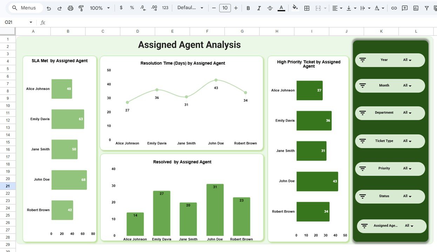Merge the selected cells
This screenshot has height=252, width=437.
pos(318,8)
